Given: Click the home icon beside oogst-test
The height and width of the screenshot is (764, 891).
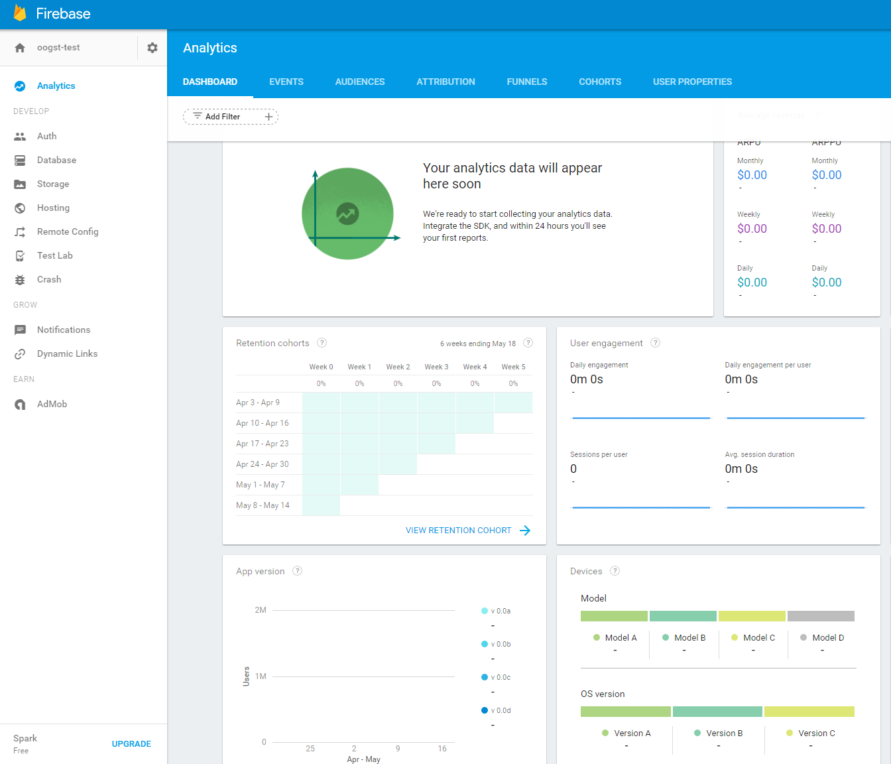Looking at the screenshot, I should tap(20, 48).
